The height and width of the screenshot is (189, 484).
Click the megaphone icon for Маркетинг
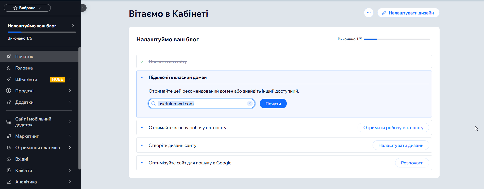9,136
